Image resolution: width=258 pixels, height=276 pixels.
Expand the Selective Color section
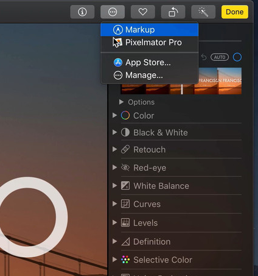point(114,260)
